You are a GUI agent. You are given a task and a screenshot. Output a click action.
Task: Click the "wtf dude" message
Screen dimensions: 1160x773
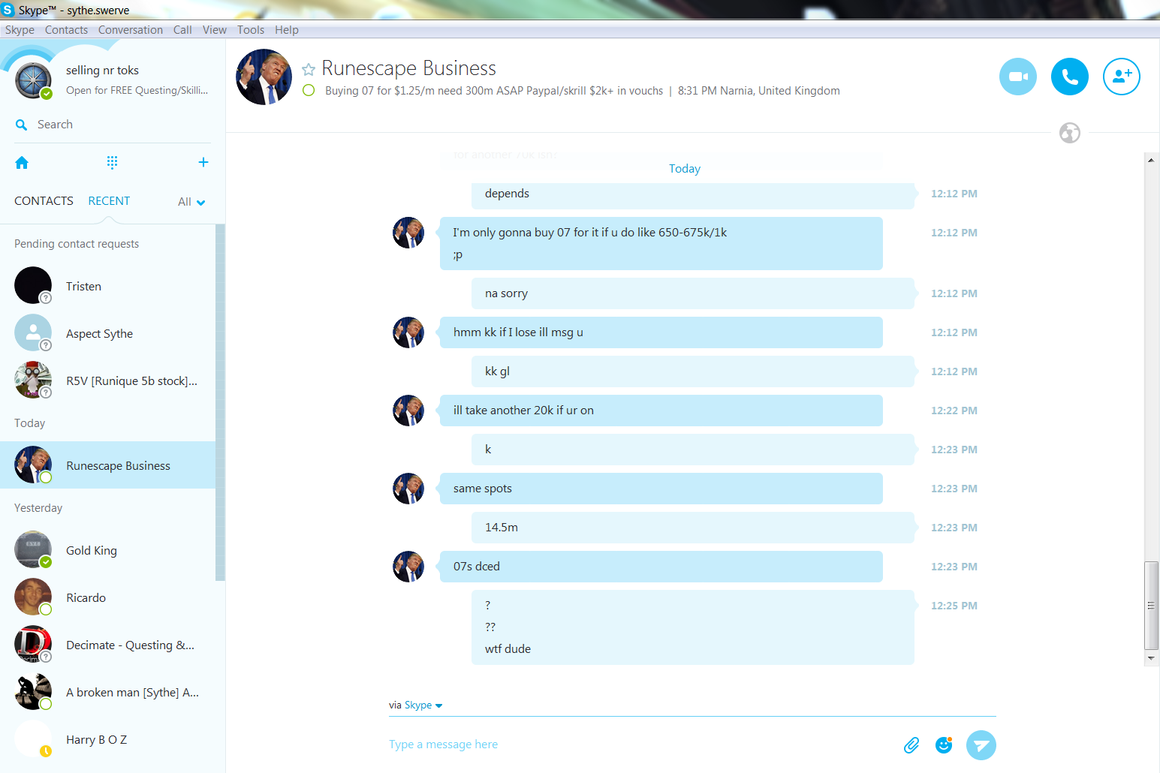point(508,649)
